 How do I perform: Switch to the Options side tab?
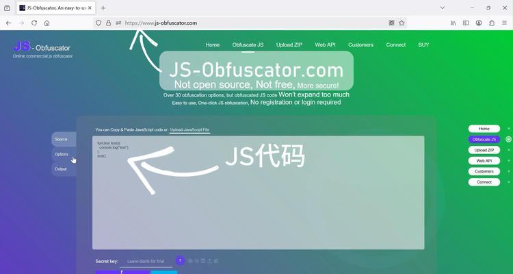point(64,154)
